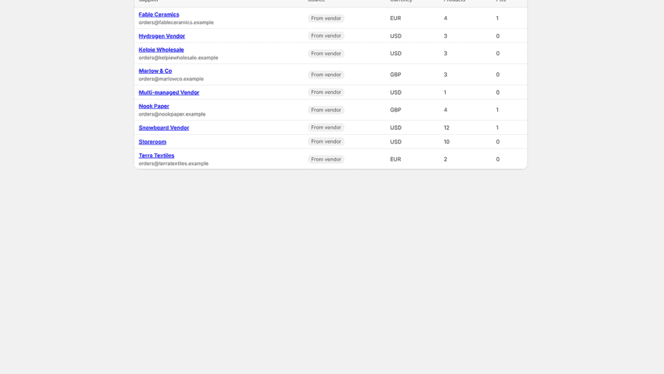Click POs count 1 for Snowboard Vendor

pos(497,128)
